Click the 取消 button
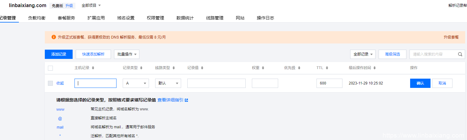Screen dimensions: 467x140 click(x=442, y=83)
